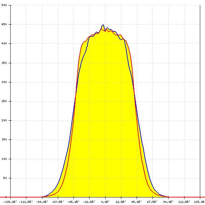Click the 250 y-axis label
The height and width of the screenshot is (205, 205).
tap(4, 101)
